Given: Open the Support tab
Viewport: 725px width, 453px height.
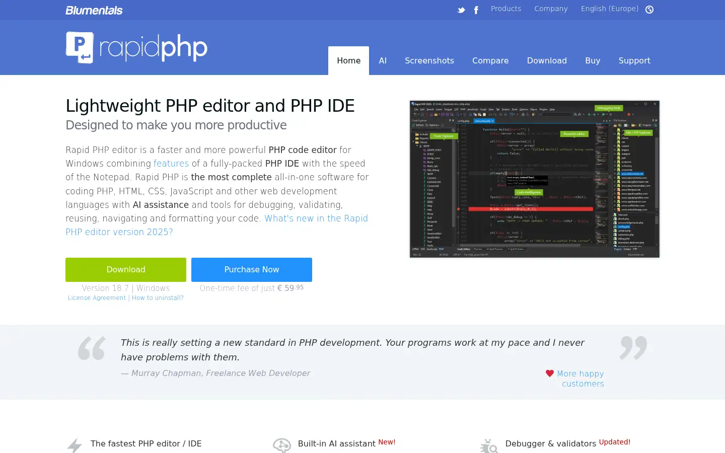Looking at the screenshot, I should pos(634,60).
